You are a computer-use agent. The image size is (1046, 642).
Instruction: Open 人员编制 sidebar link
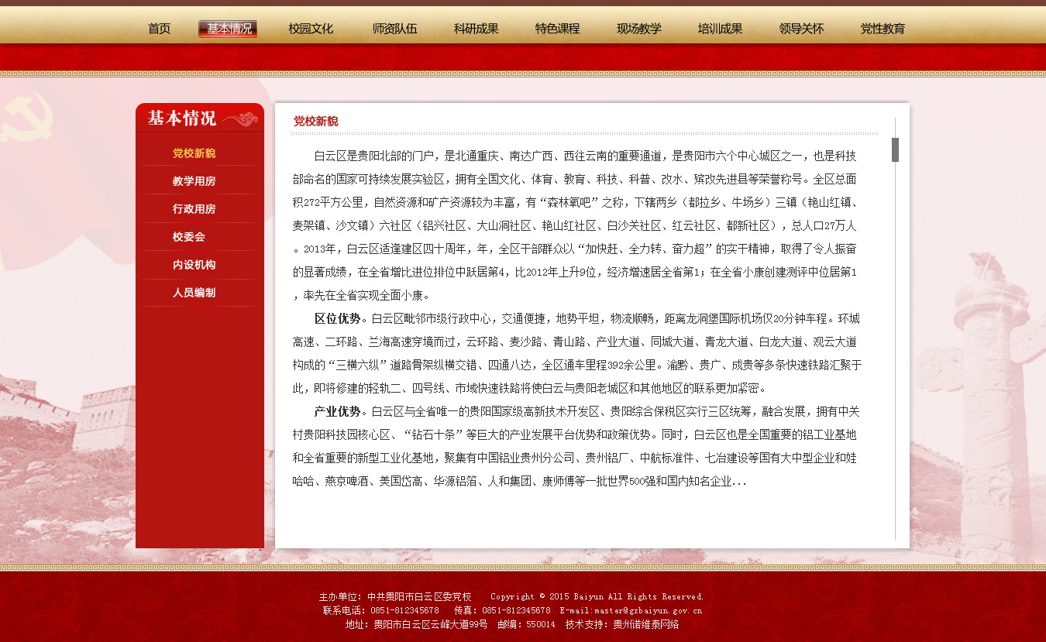point(194,293)
